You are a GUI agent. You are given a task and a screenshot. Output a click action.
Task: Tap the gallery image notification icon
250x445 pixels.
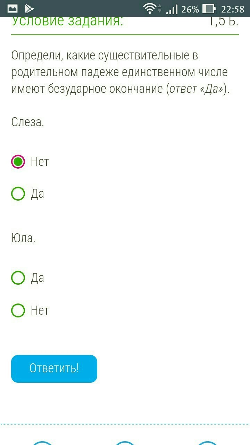(x=12, y=9)
